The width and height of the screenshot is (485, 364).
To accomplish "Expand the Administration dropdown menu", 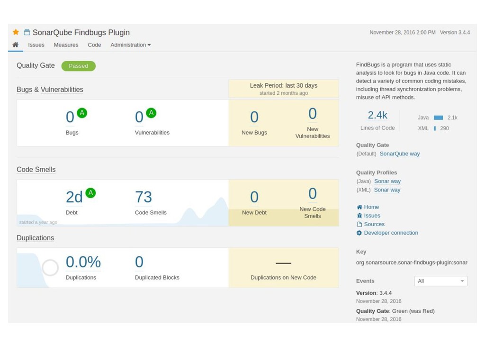I will (x=131, y=45).
